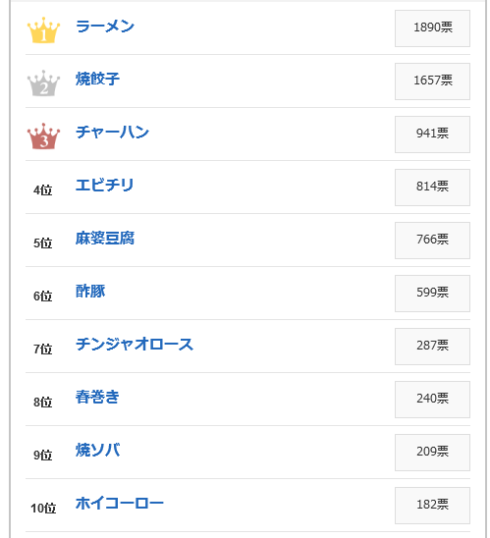Click the チンジャオロース link
This screenshot has height=538, width=490.
[135, 345]
